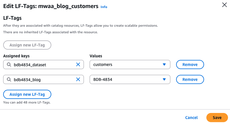230x123 pixels.
Task: Click the arrow icon in customers dropdown
Action: [x=164, y=65]
